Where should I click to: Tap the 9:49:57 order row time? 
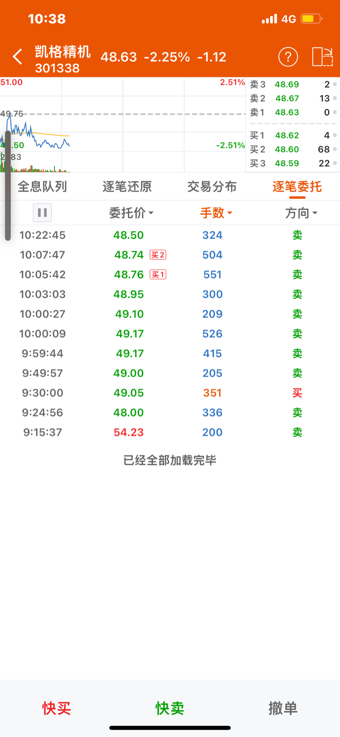coord(42,373)
